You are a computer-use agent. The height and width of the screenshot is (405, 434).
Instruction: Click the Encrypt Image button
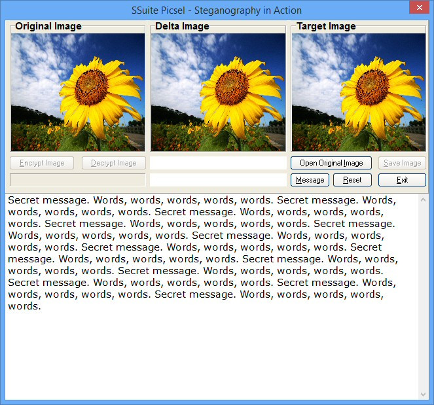42,163
